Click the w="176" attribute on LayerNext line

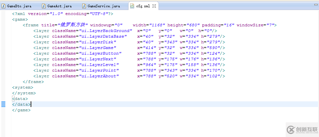click(189, 59)
